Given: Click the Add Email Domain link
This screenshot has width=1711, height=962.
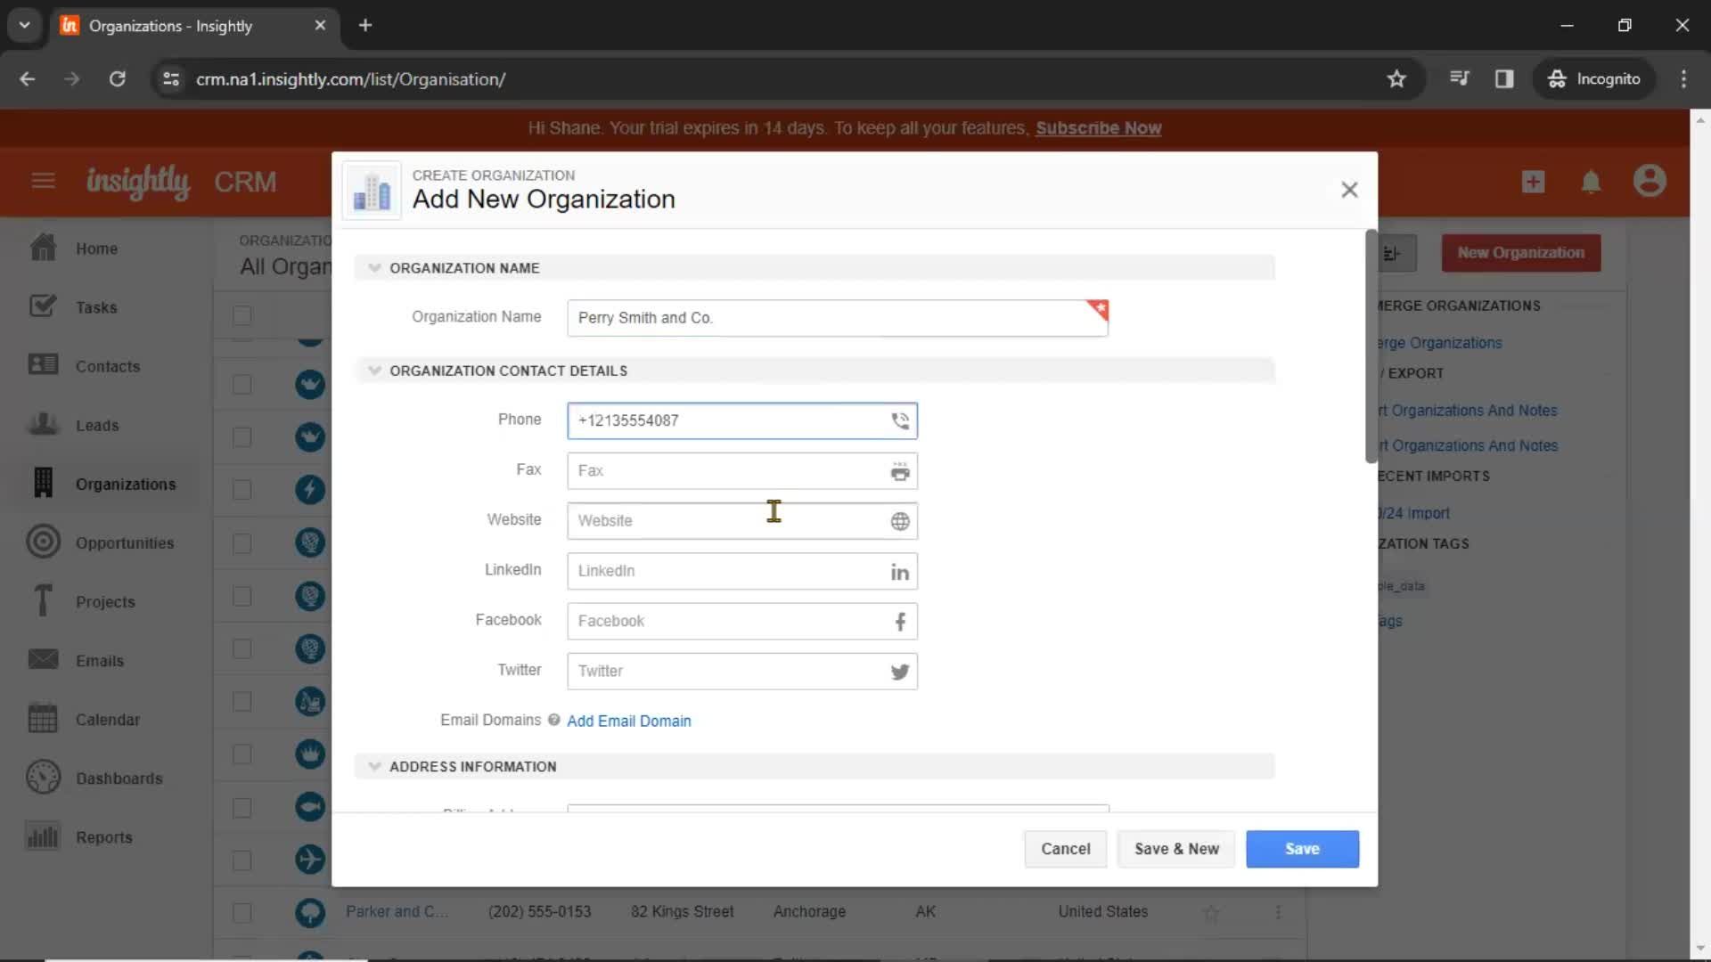Looking at the screenshot, I should [x=630, y=721].
